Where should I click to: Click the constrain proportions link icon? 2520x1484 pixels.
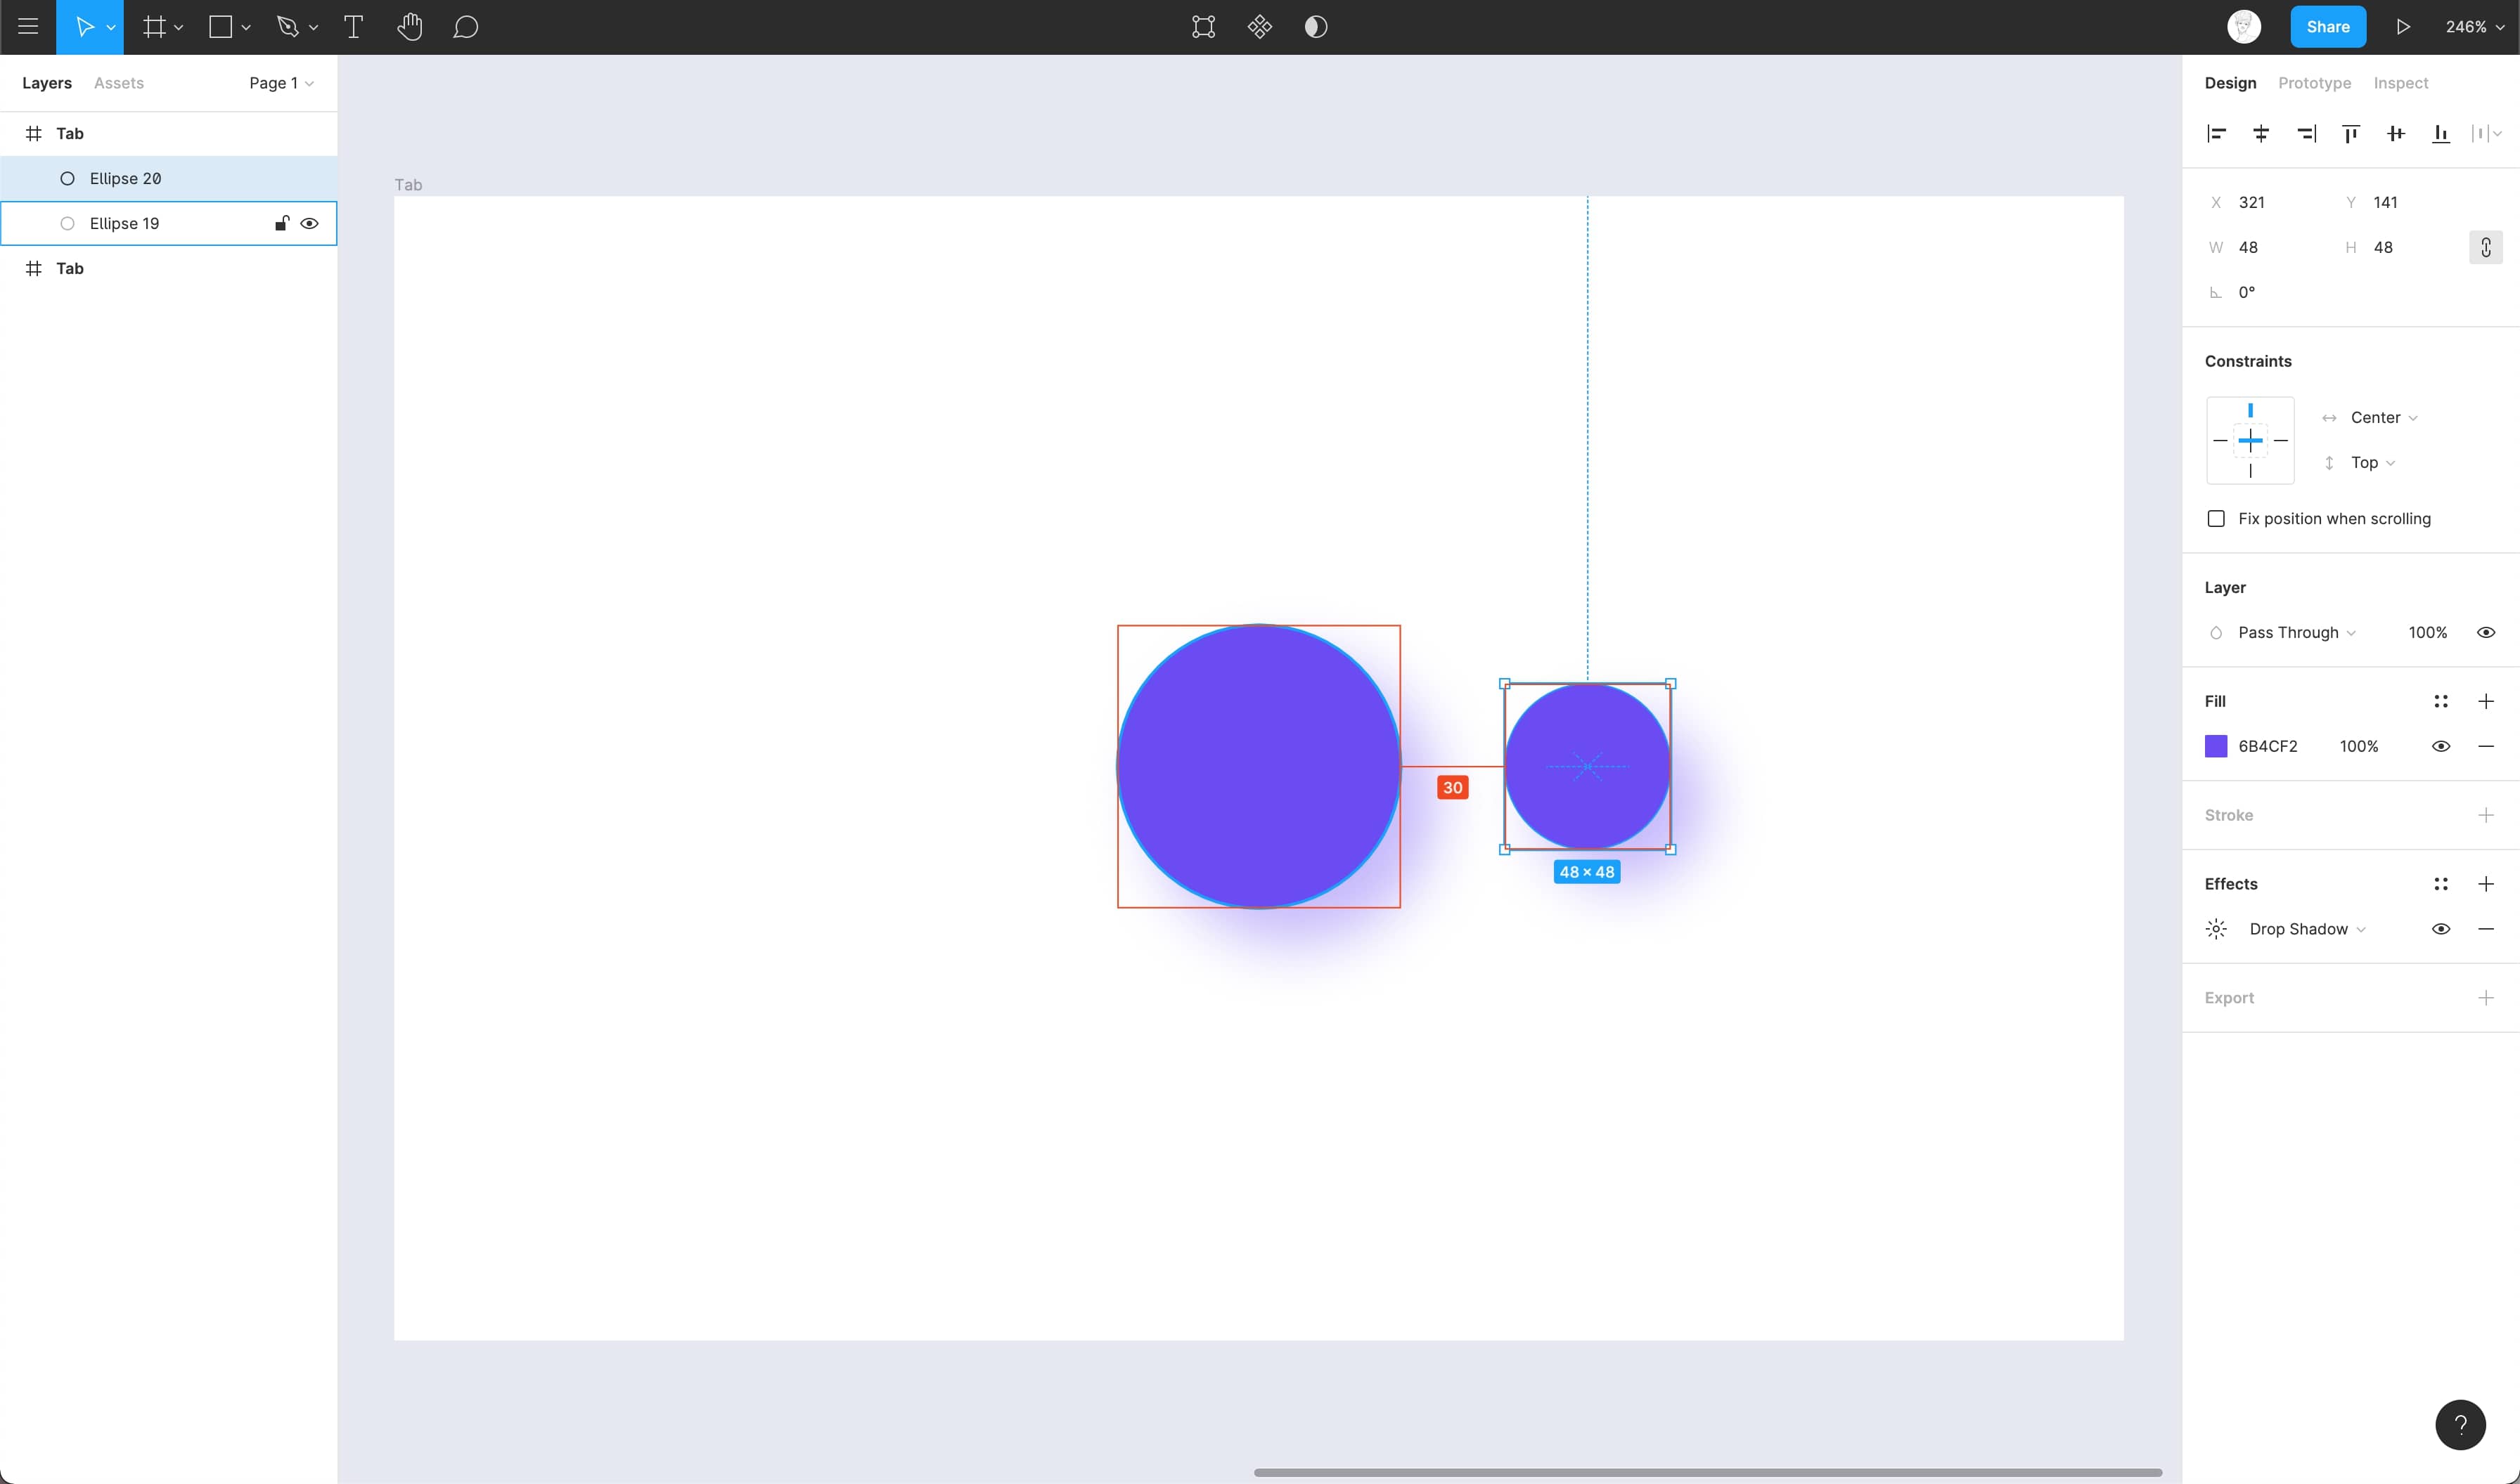point(2485,247)
